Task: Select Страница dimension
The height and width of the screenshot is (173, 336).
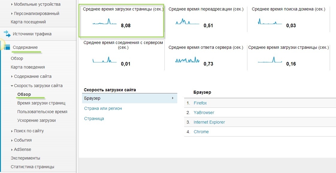Action: 94,119
